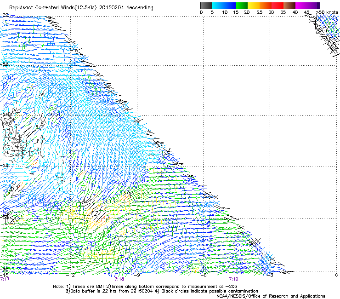Click the '20' label under the color scale
This screenshot has height=299, width=340.
point(247,12)
